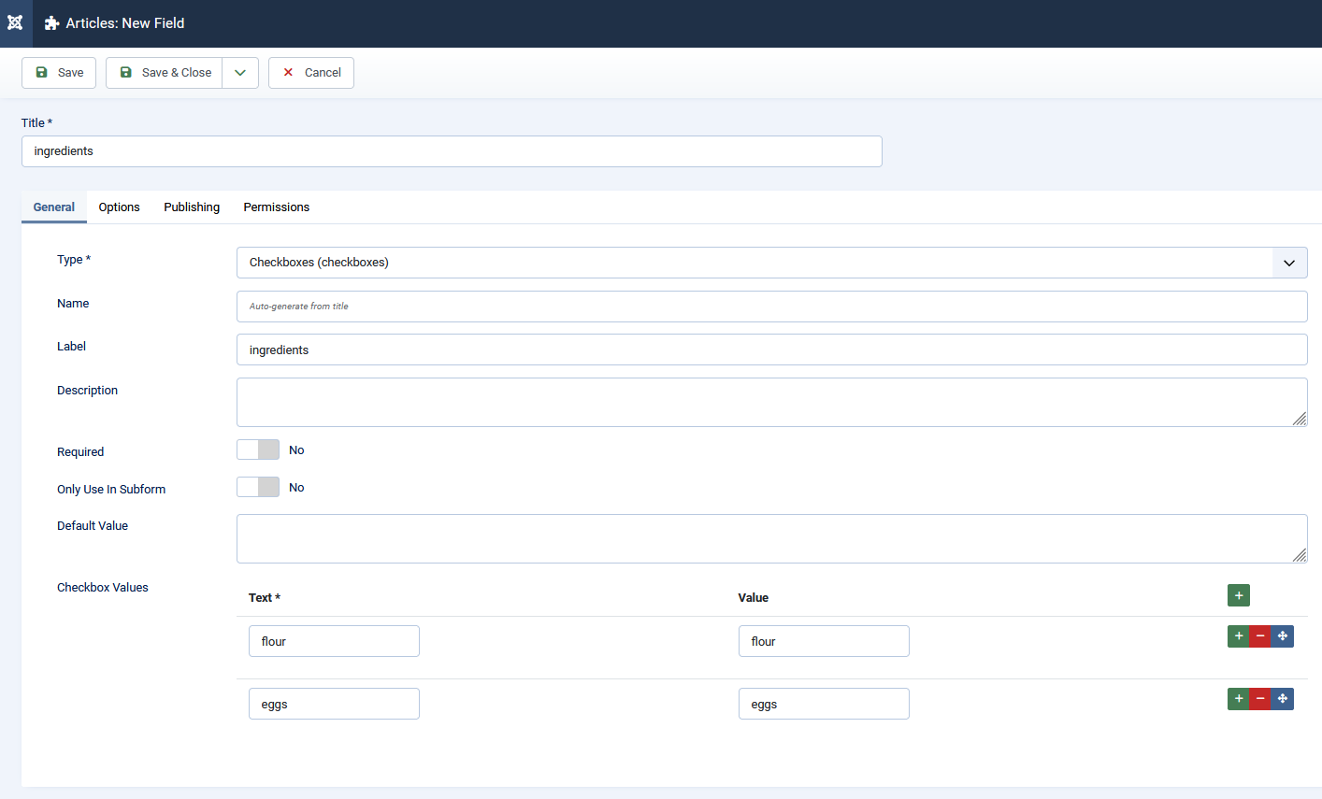Click the 'Required' field label

80,452
